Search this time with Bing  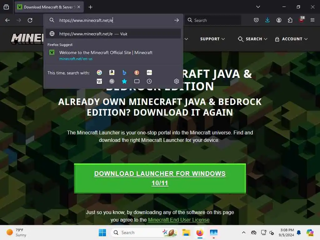tap(124, 72)
